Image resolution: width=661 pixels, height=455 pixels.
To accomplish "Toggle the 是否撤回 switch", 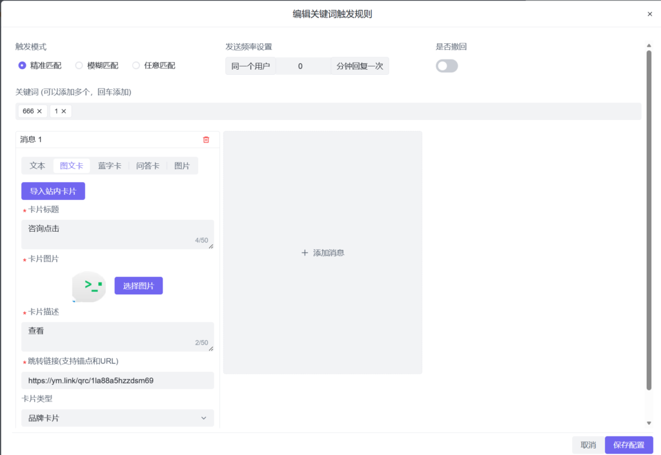I will tap(447, 66).
